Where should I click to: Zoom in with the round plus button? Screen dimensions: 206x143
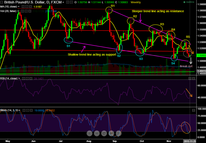[111, 133]
